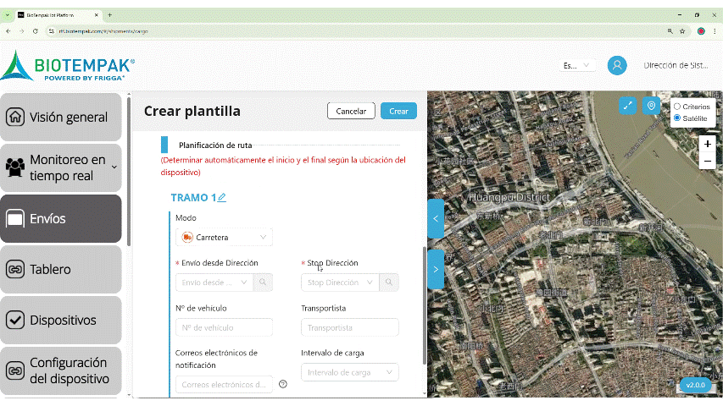
Task: Click the Monitoreo people icon
Action: pyautogui.click(x=15, y=167)
